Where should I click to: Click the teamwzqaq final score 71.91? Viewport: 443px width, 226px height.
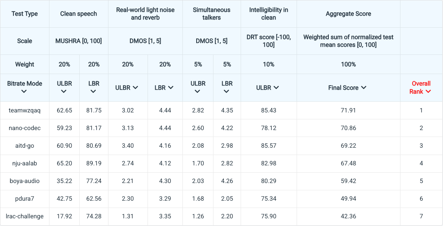point(348,111)
